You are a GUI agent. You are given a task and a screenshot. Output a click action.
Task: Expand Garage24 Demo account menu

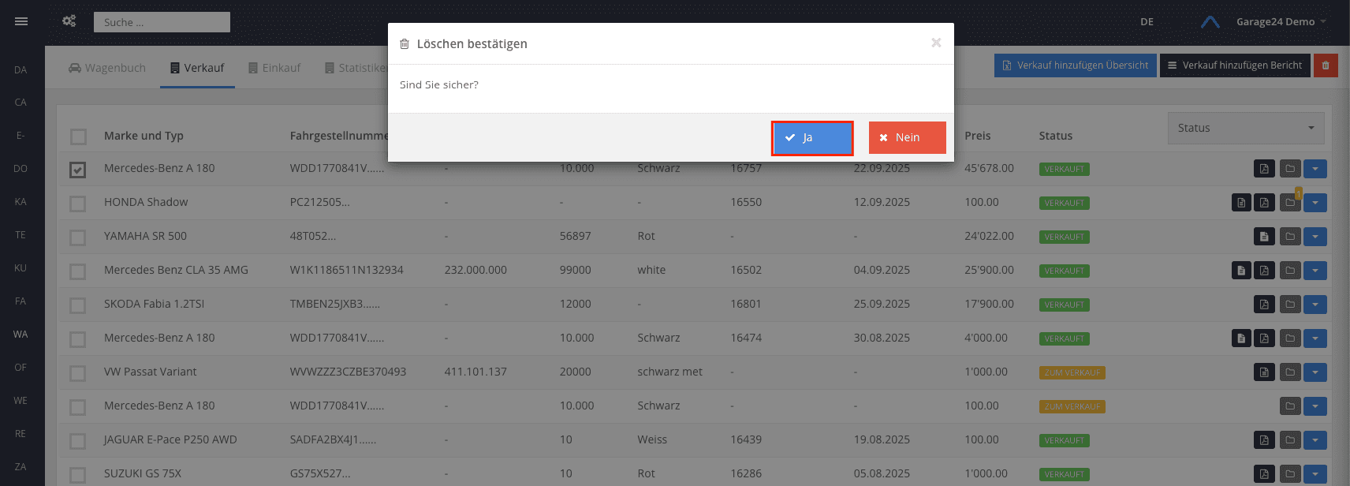(1281, 22)
